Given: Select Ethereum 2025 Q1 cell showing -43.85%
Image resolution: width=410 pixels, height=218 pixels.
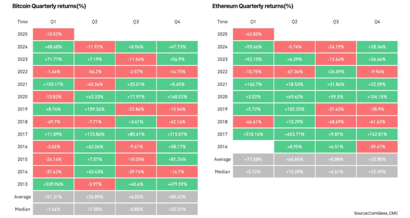Looking at the screenshot, I should tap(253, 34).
